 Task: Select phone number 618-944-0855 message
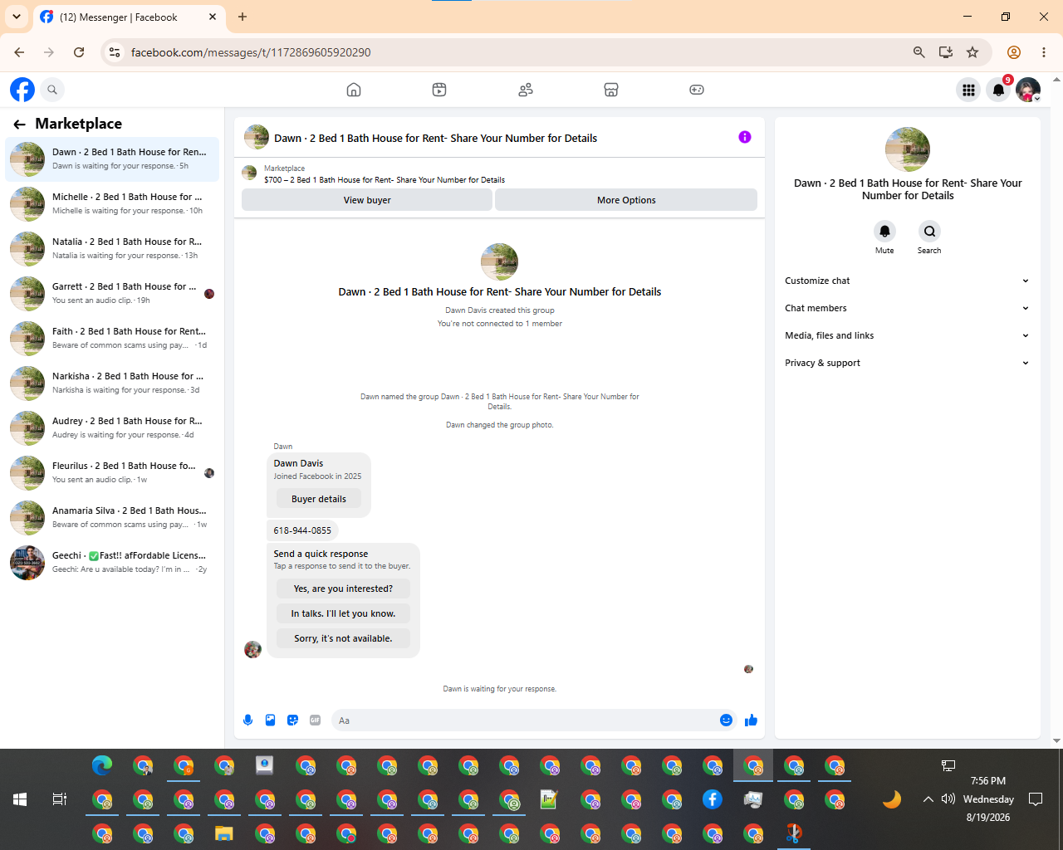(x=302, y=530)
